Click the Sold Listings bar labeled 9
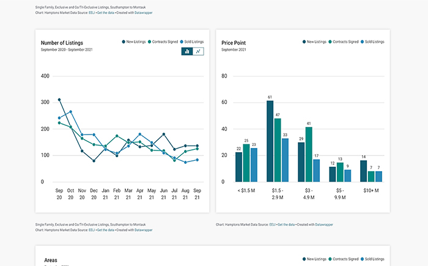 [347, 176]
